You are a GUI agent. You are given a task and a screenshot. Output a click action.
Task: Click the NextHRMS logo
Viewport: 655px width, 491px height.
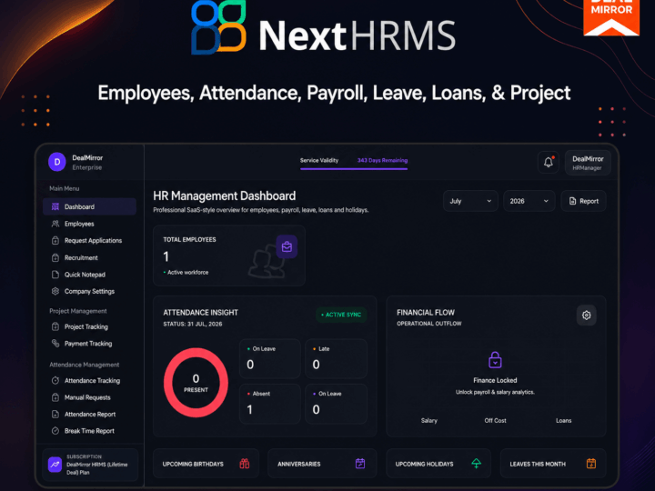(323, 28)
